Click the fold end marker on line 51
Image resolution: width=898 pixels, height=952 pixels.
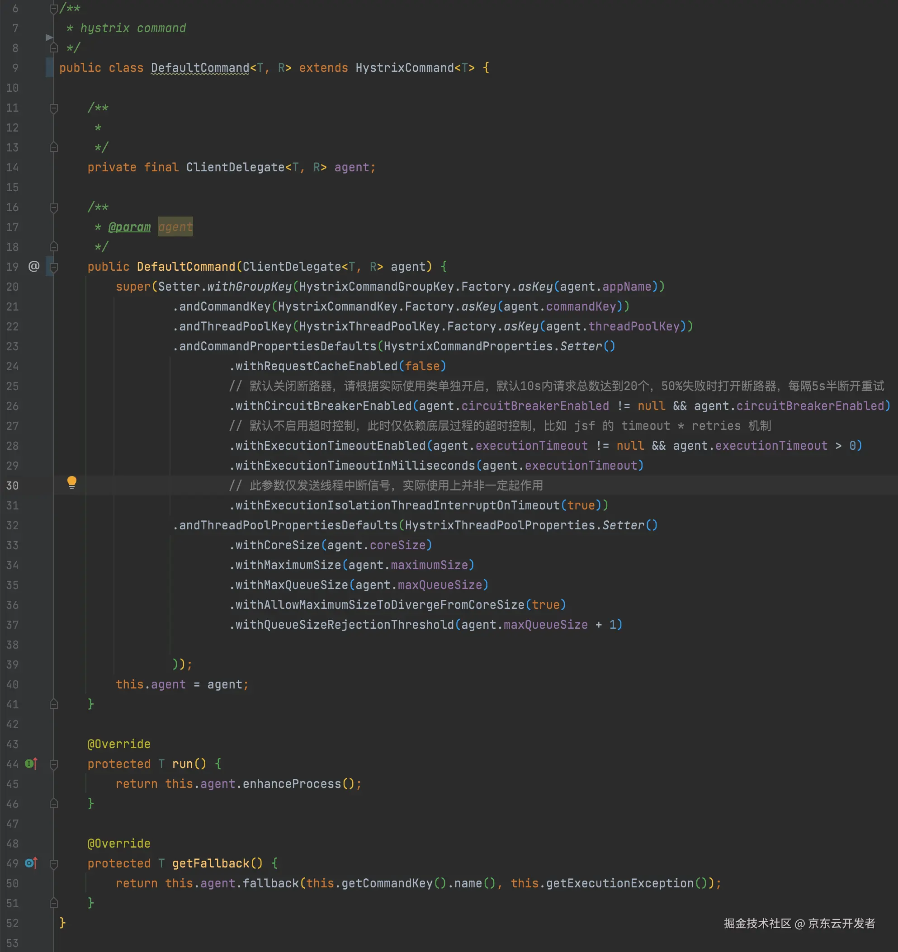coord(54,903)
